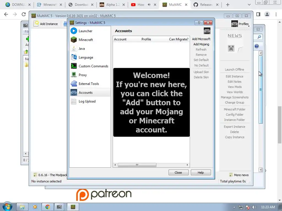Click the creeper news icon
This screenshot has width=282, height=211.
click(231, 48)
